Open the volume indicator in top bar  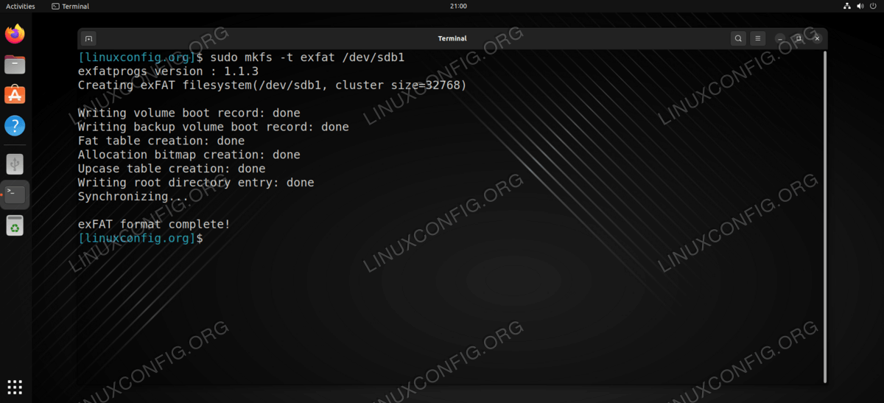(860, 6)
